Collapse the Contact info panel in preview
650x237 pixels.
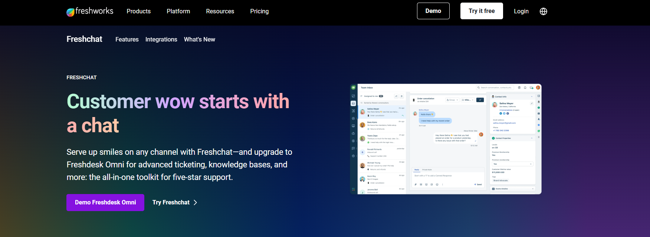coord(532,97)
